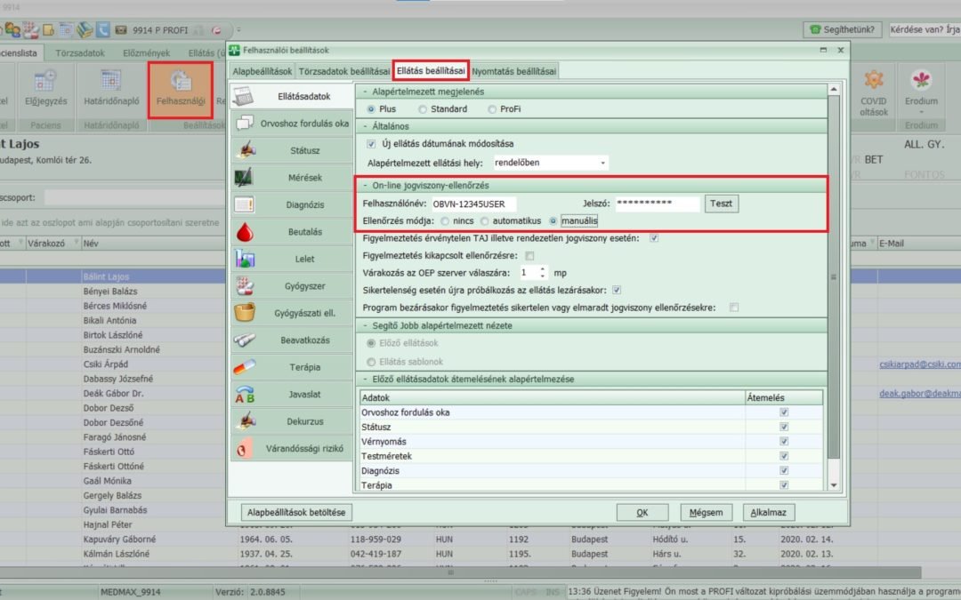The width and height of the screenshot is (961, 600).
Task: Collapse the On-line jogviszony-ellenőrzés section
Action: pos(365,186)
